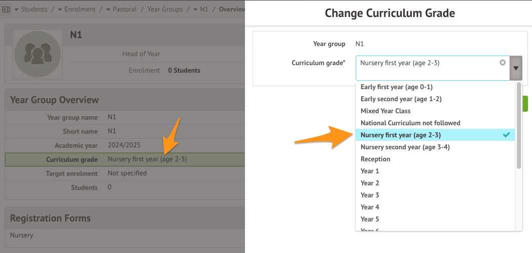Click the Curriculum grade text field
The height and width of the screenshot is (253, 532).
tap(428, 68)
